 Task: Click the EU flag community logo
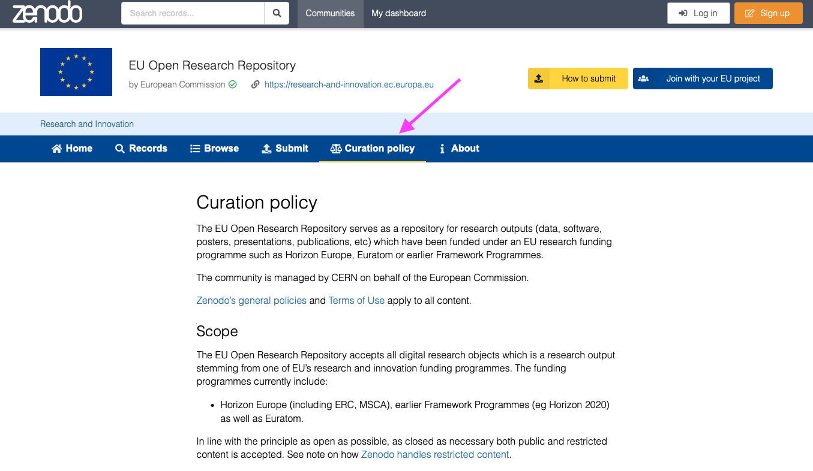76,72
